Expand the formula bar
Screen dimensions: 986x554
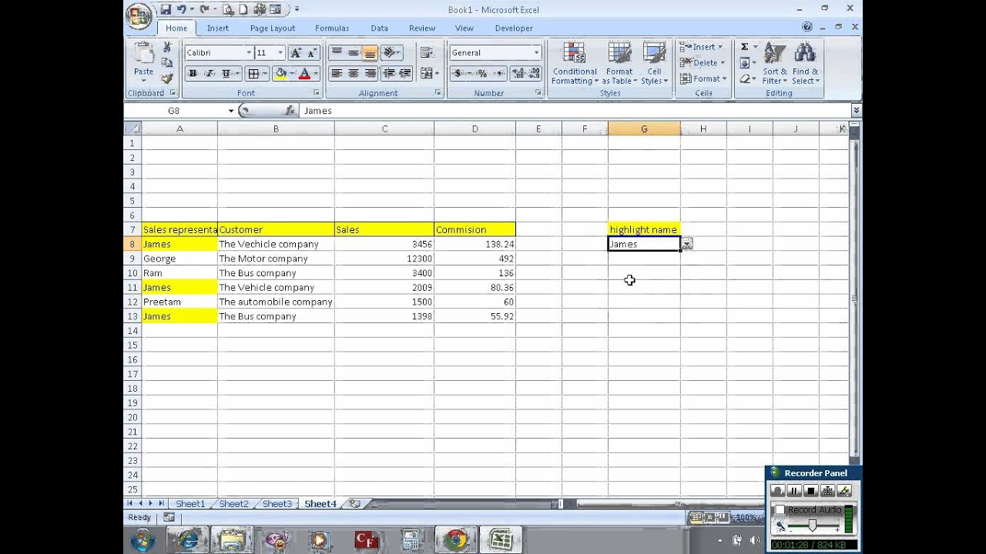coord(856,111)
